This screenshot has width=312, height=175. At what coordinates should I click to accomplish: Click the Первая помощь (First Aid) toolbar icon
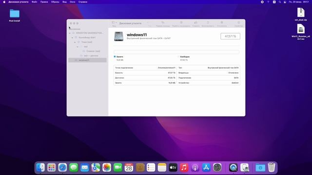tap(163, 23)
